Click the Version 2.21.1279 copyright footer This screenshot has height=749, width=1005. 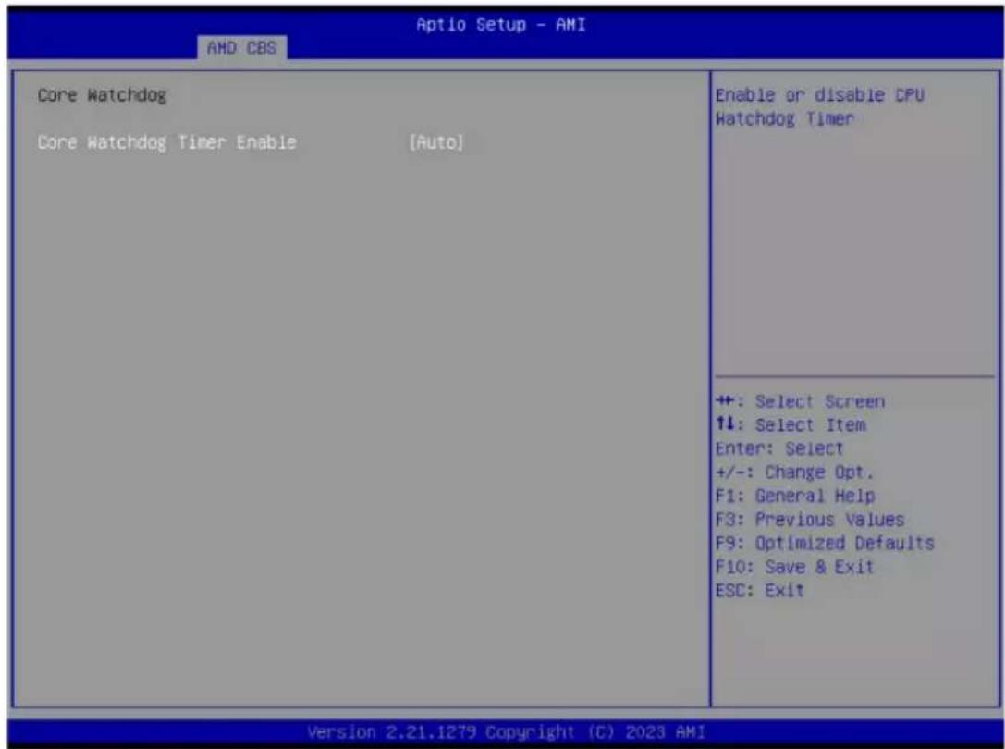tap(506, 731)
